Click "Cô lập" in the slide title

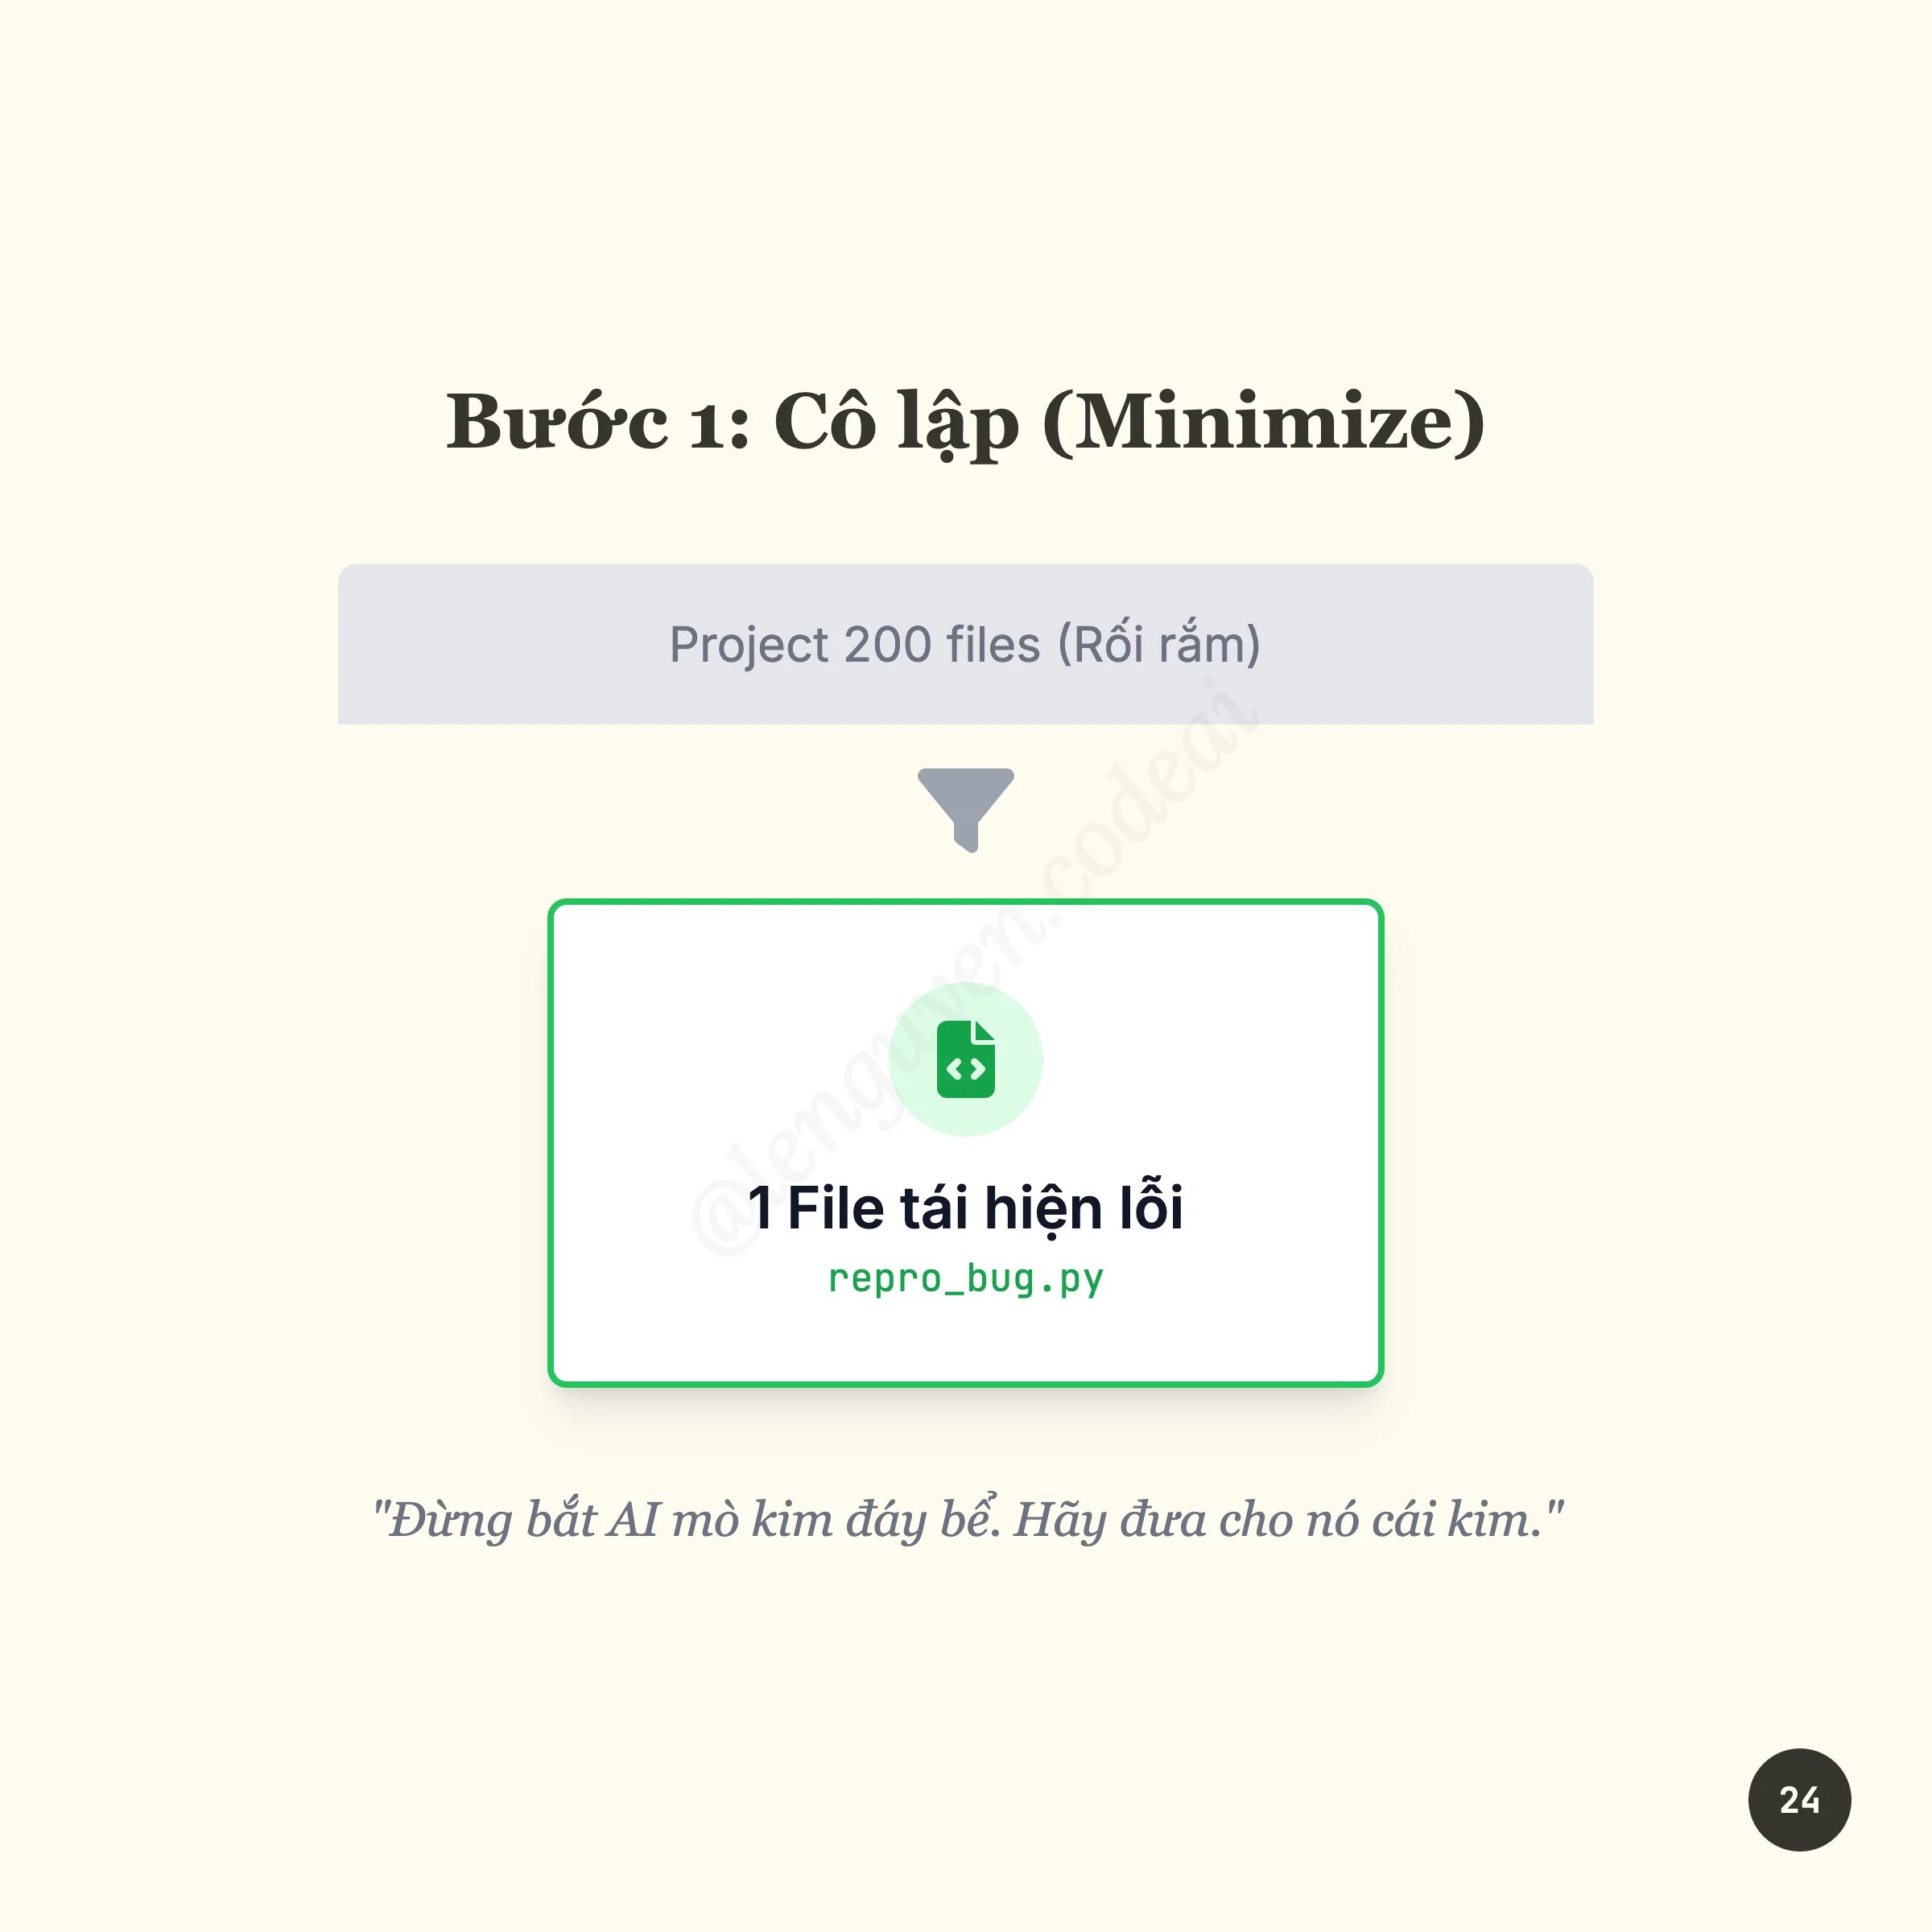(x=896, y=422)
